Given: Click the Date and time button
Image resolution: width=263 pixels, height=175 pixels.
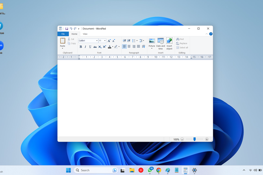Looking at the screenshot, I should pyautogui.click(x=161, y=42).
